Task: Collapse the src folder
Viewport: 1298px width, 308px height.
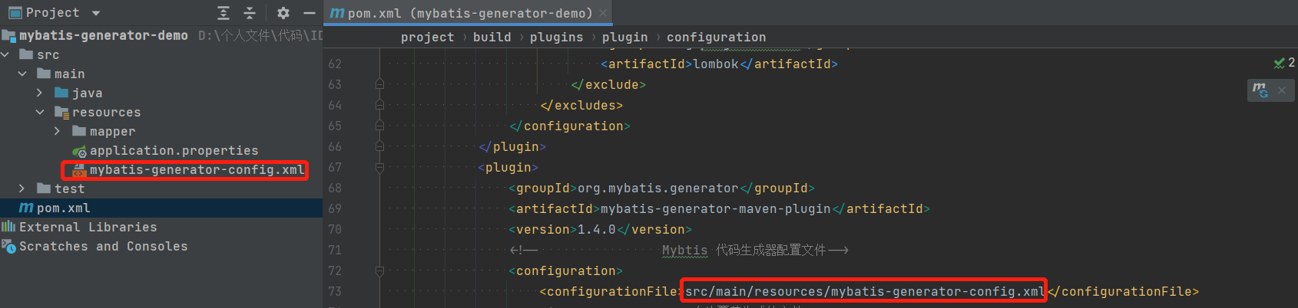Action: (x=5, y=54)
